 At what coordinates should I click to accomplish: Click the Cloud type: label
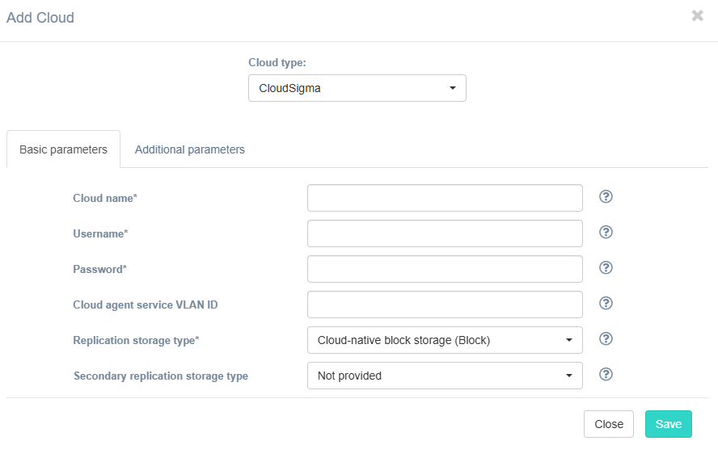[277, 63]
